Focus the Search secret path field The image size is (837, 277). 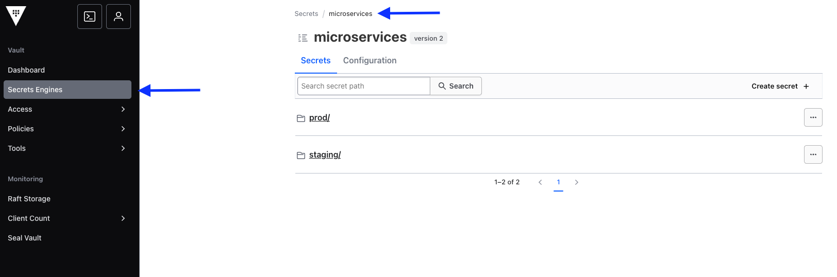(363, 86)
